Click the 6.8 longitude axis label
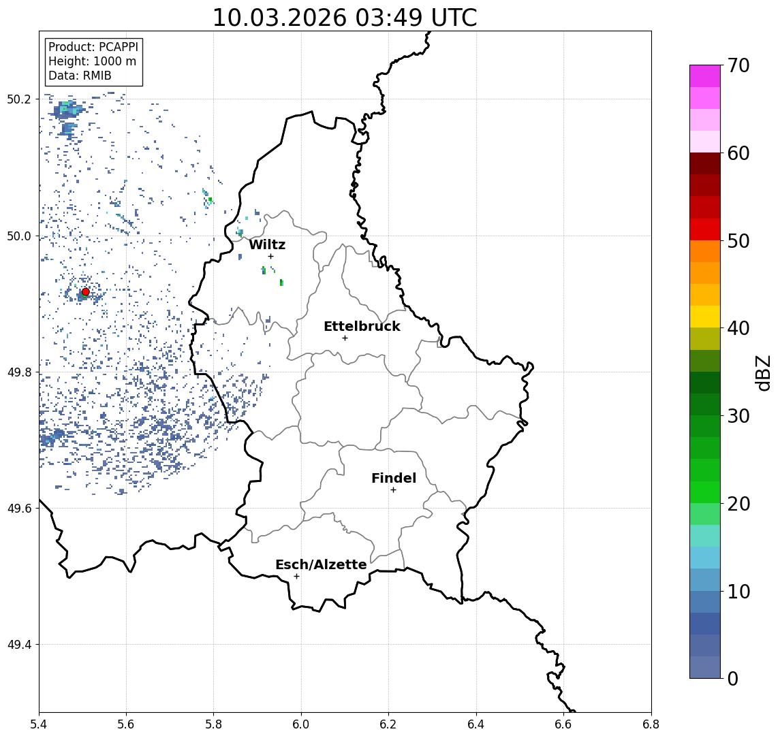This screenshot has width=780, height=738. [651, 724]
